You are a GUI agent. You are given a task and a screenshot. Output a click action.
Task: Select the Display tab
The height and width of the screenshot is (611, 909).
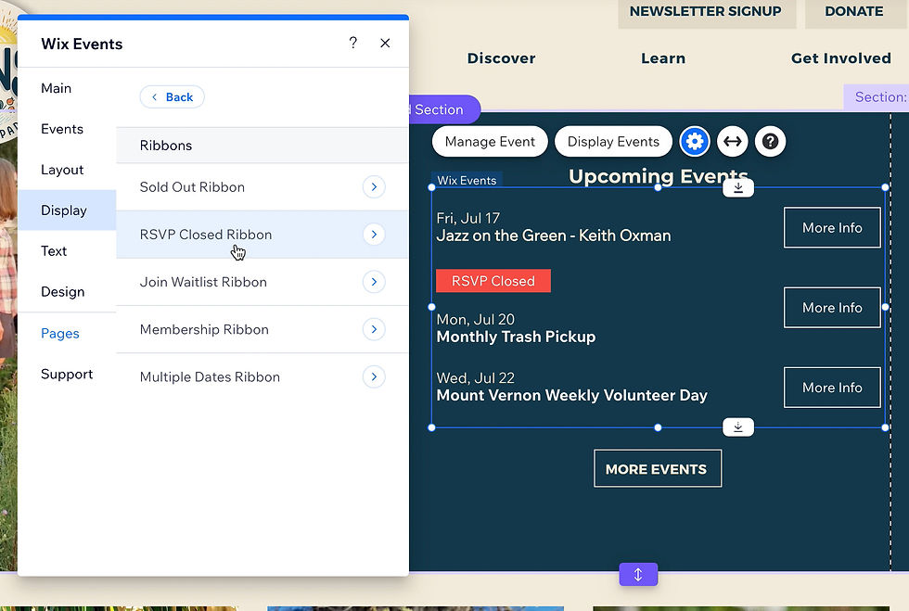point(67,210)
